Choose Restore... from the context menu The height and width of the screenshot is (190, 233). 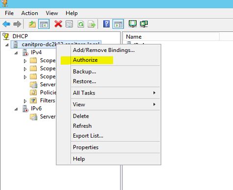(84, 81)
